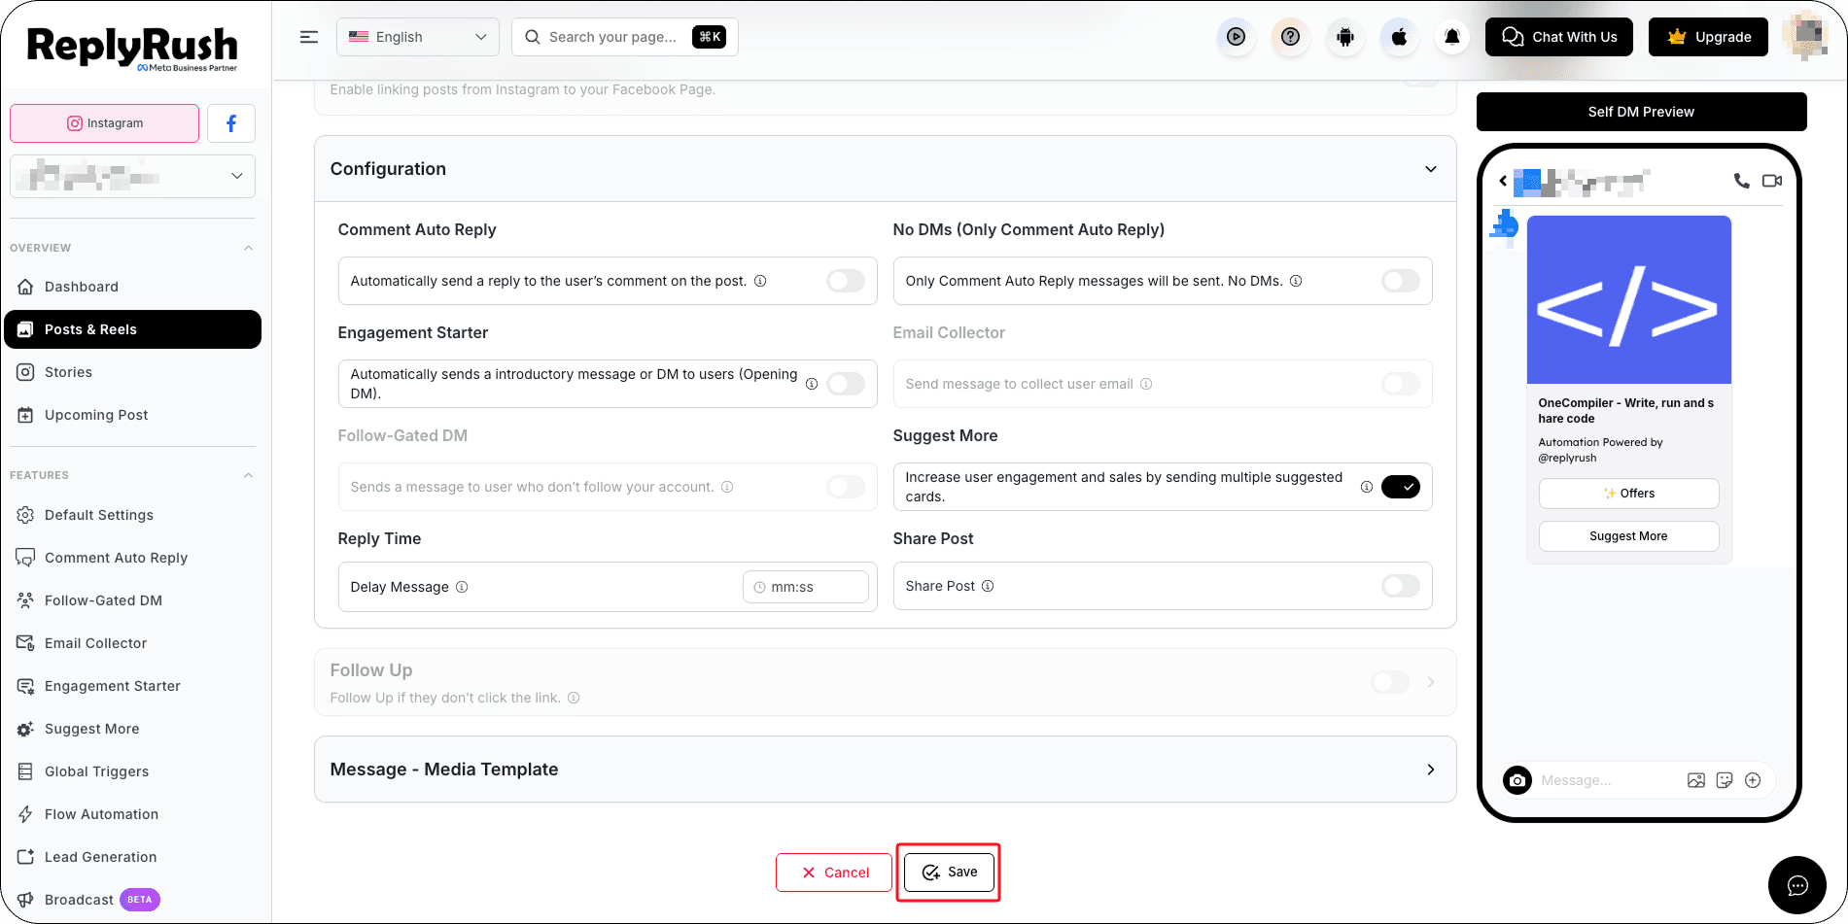
Task: Toggle the No DMs only comment reply switch
Action: click(x=1401, y=281)
